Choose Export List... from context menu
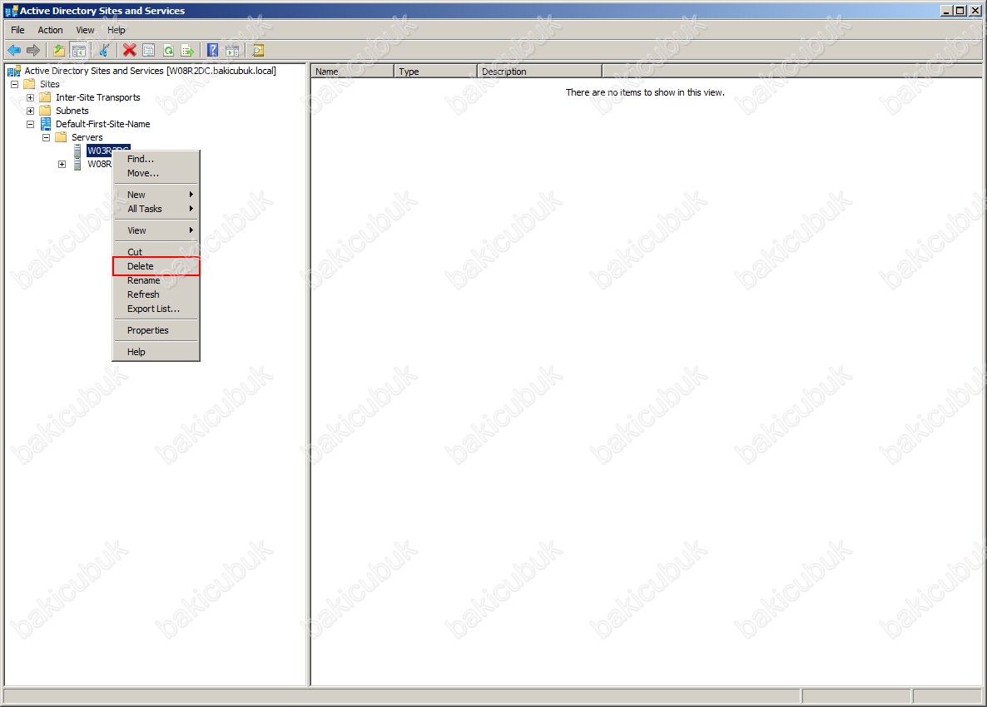987x707 pixels. (156, 309)
